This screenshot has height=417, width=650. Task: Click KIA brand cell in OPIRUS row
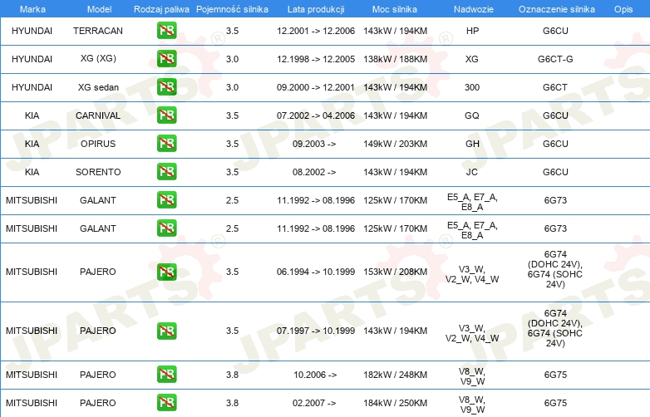point(32,144)
